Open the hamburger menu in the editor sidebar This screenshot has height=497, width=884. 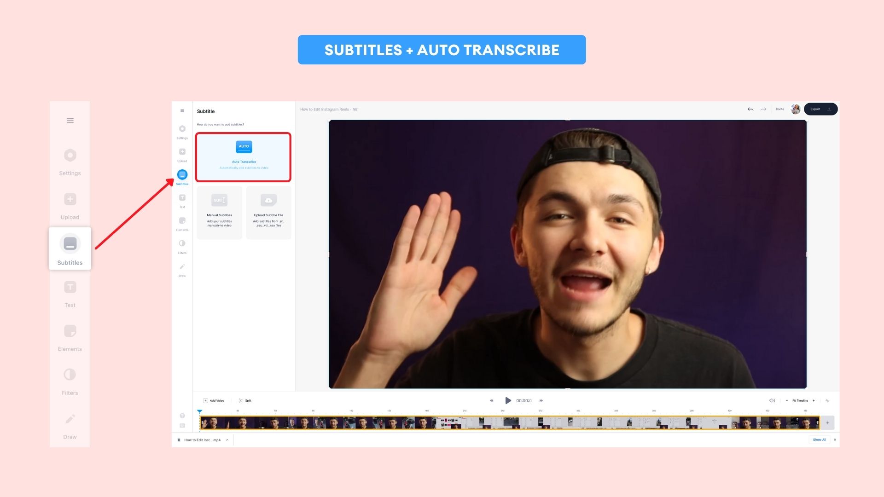click(x=182, y=111)
